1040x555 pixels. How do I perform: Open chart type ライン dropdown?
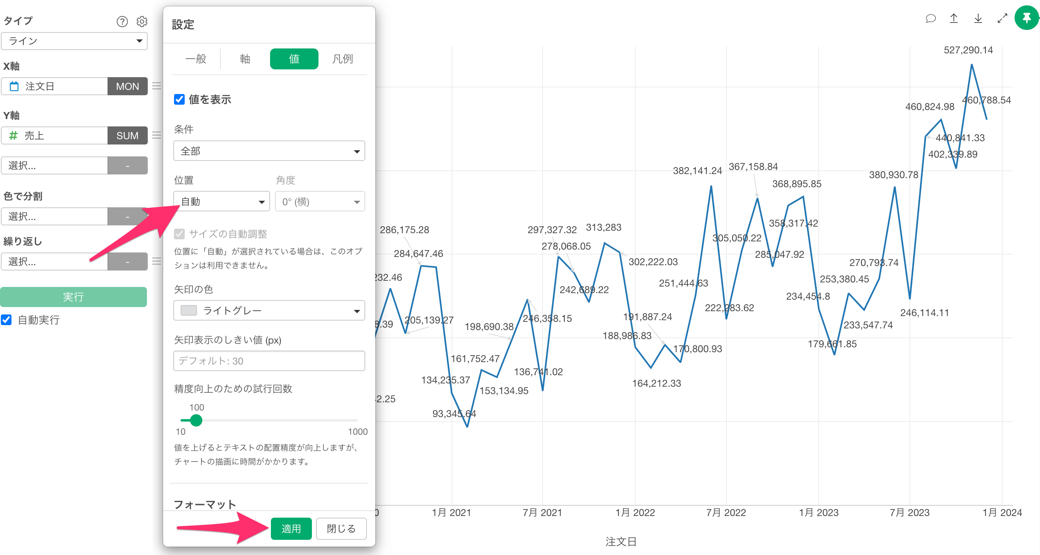(x=74, y=41)
